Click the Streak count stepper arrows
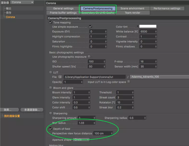Screen dimensions: 189x146 (x=133, y=97)
